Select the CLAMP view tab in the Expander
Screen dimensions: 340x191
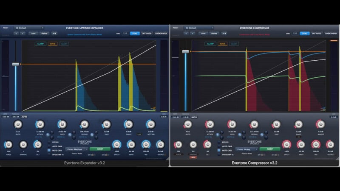[40, 43]
